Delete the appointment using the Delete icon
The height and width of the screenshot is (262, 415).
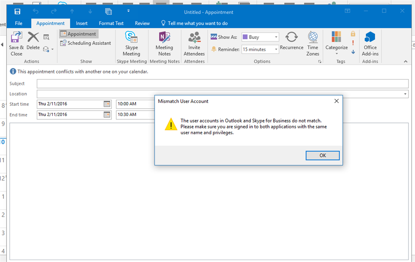click(x=33, y=41)
